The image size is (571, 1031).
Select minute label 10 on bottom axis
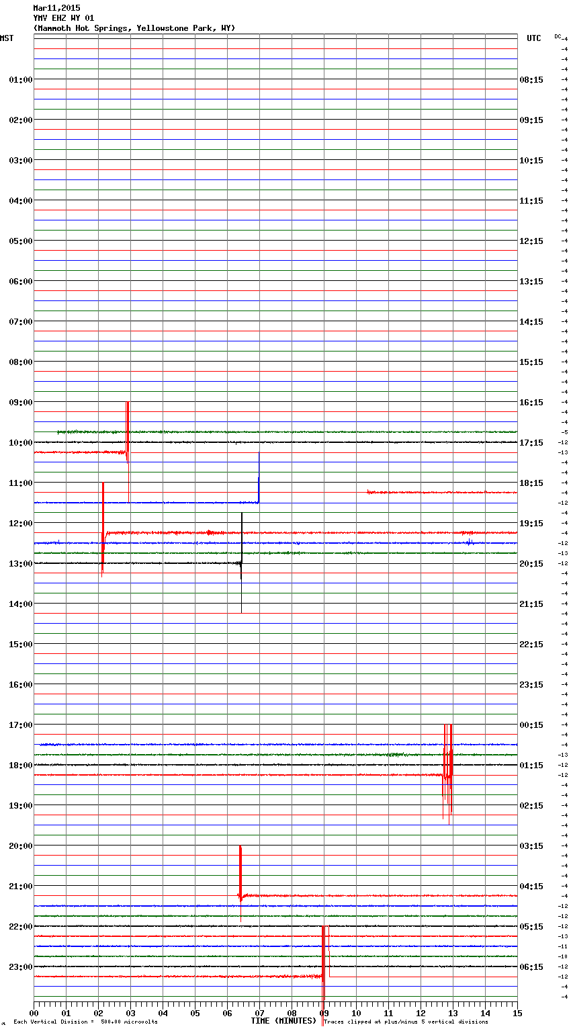click(356, 1013)
